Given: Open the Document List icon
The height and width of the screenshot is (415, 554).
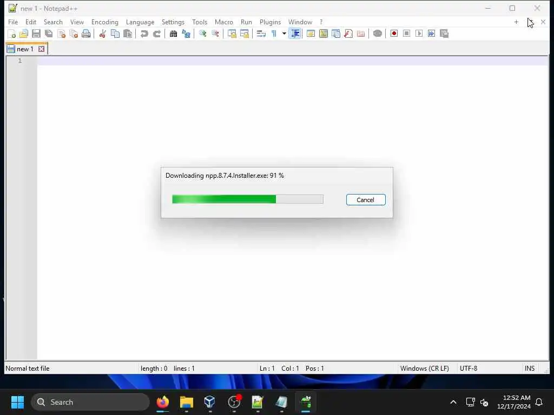Looking at the screenshot, I should pos(336,34).
